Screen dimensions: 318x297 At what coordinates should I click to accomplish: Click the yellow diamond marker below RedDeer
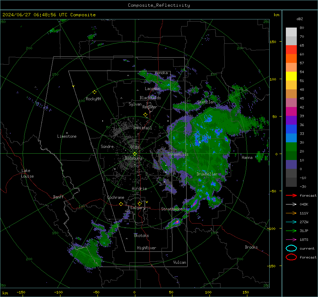coord(145,115)
